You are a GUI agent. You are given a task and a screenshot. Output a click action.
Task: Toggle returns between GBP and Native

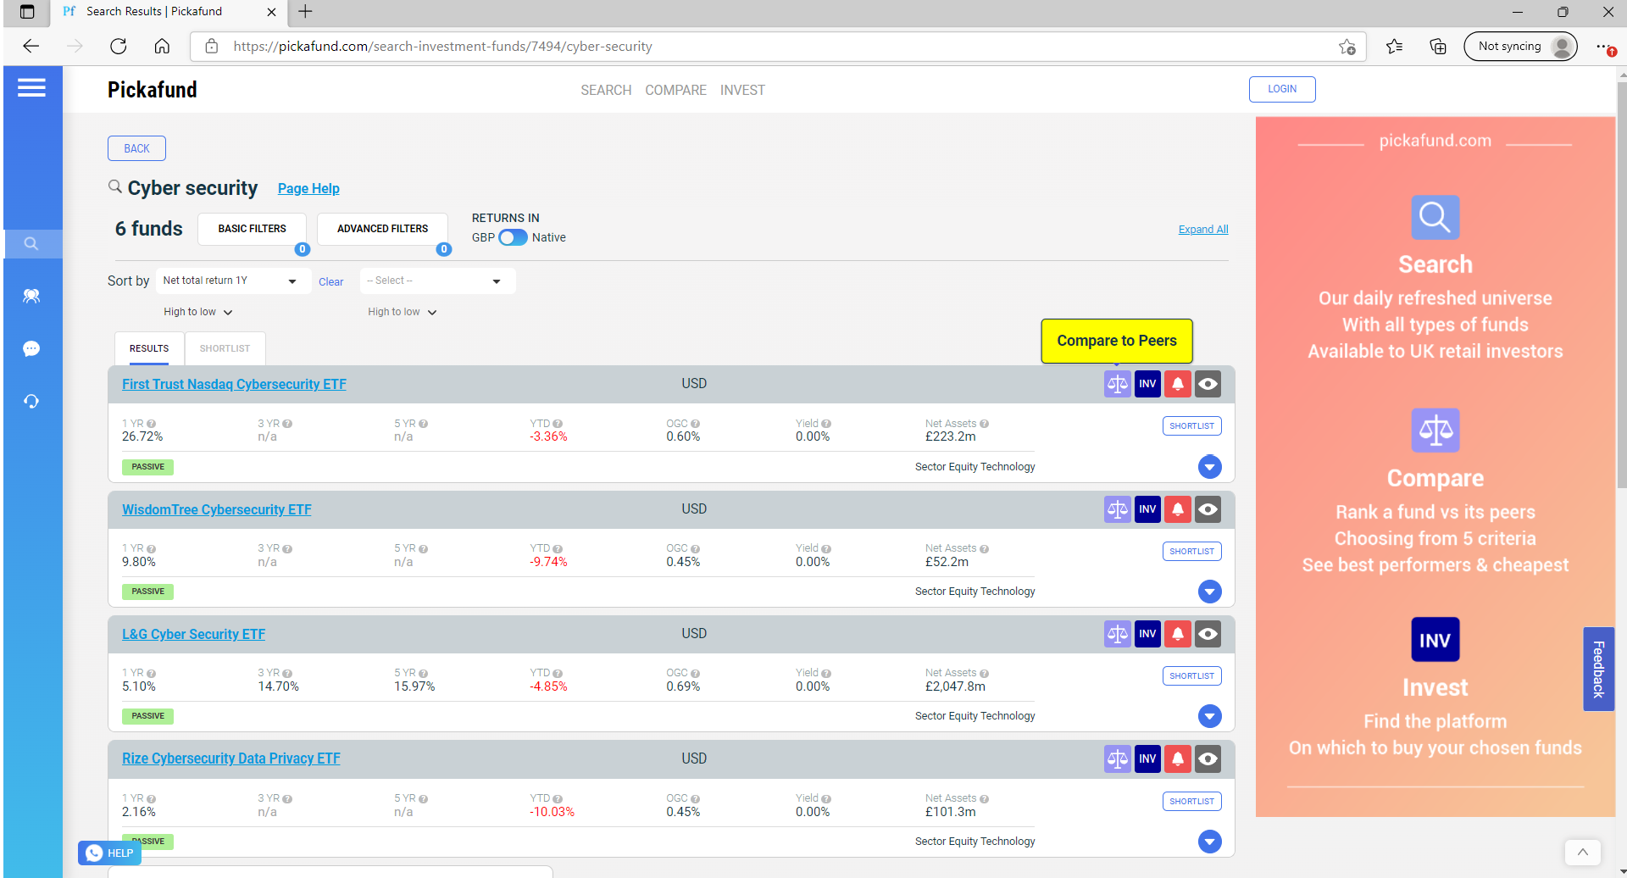click(x=513, y=238)
